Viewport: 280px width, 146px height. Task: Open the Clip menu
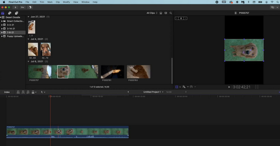58,2
